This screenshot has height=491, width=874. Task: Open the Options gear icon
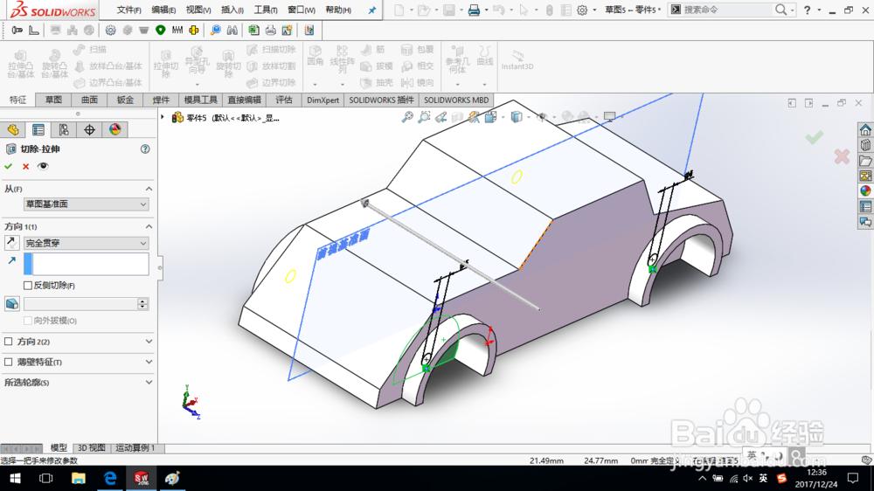tap(582, 10)
